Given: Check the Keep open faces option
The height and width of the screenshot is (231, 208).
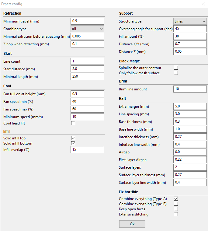Looking at the screenshot, I should pos(176,209).
